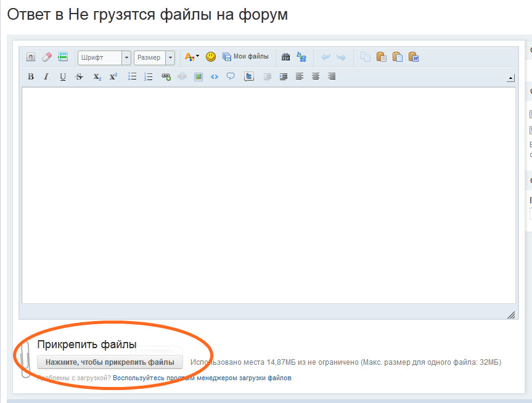Click inside the reply text area
Screen dimensions: 532x403
[269, 195]
